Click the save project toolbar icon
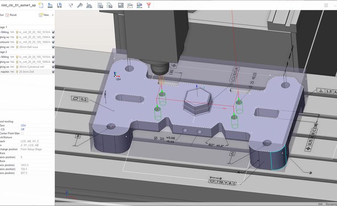 tap(60, 5)
